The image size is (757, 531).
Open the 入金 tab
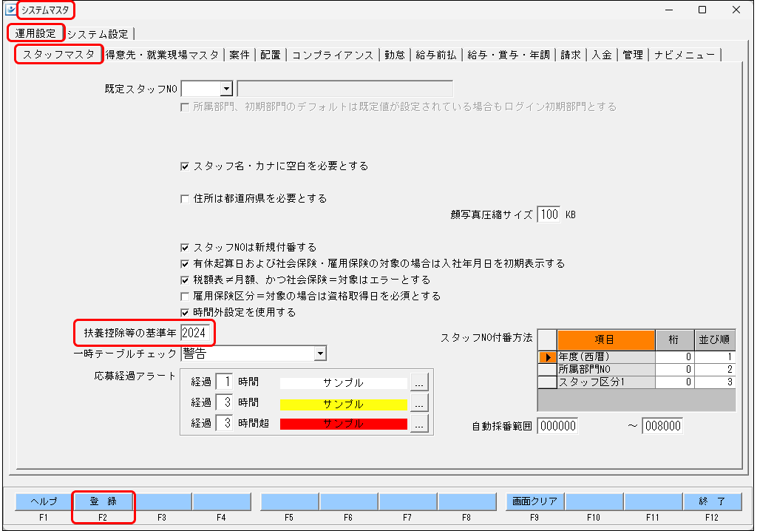pyautogui.click(x=602, y=55)
